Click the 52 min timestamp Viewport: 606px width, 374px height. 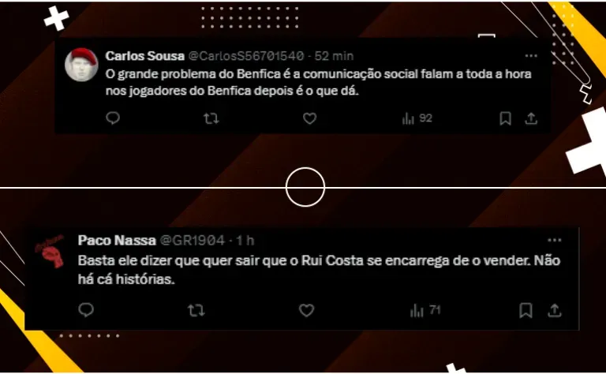point(334,56)
